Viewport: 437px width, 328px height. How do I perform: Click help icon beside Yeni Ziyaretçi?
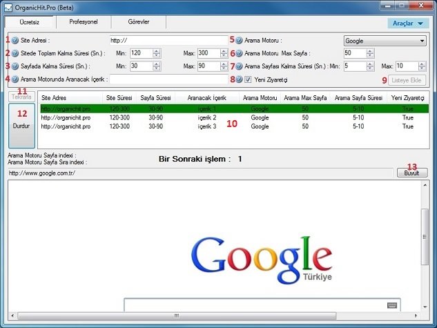[239, 79]
